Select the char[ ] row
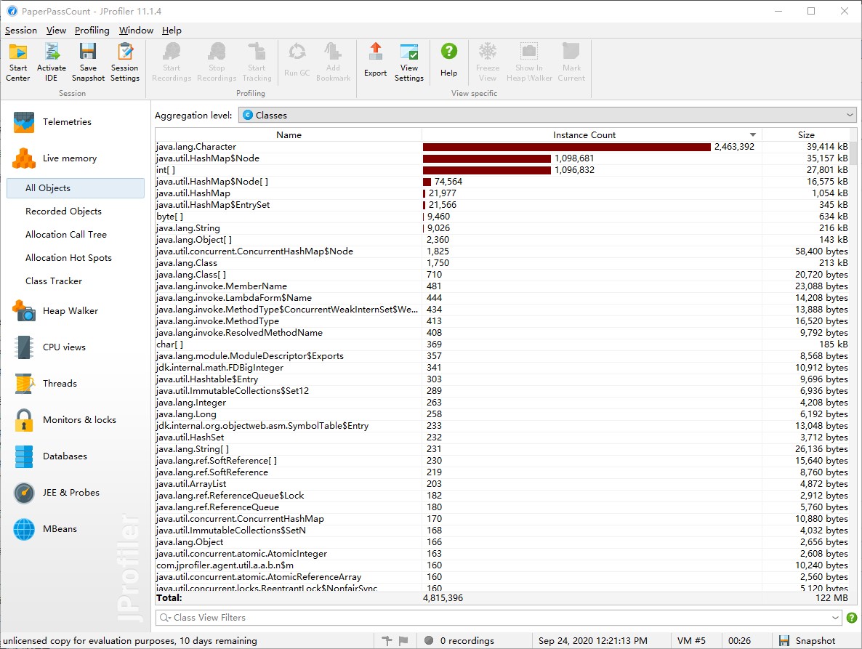 pos(502,344)
